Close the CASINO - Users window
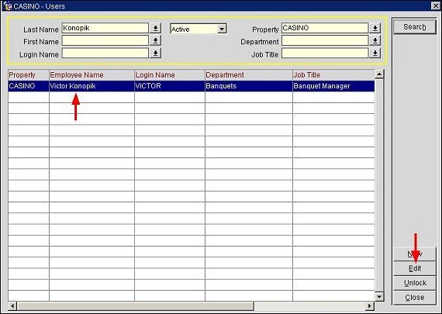This screenshot has height=314, width=442. coord(436,5)
